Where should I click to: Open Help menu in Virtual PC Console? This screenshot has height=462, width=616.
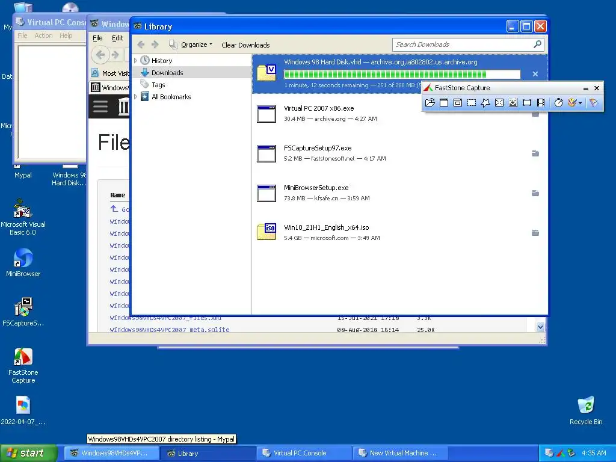(x=66, y=35)
